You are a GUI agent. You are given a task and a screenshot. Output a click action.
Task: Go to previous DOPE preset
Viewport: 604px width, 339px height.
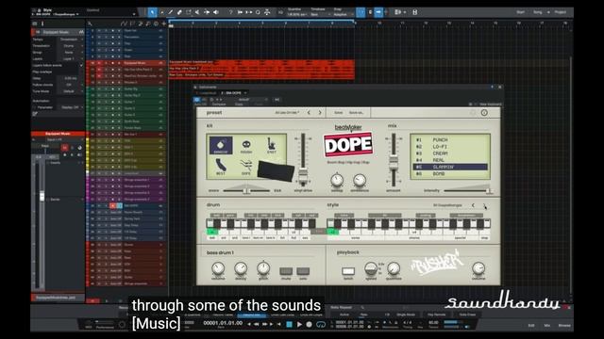click(x=309, y=113)
